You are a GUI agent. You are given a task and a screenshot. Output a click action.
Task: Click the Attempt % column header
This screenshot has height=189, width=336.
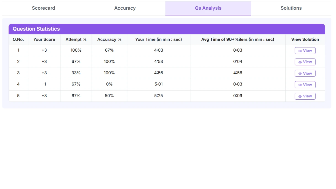tap(76, 39)
